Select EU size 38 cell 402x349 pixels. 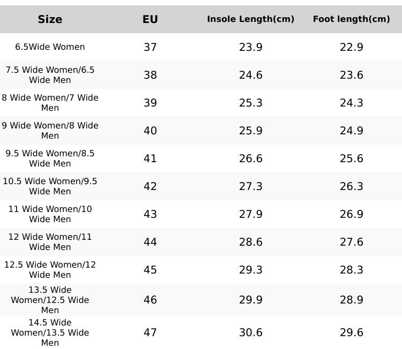150,75
